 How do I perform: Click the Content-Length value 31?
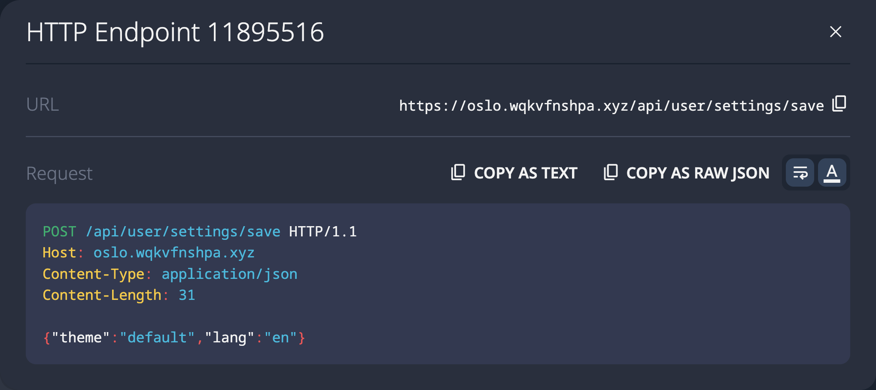click(187, 295)
